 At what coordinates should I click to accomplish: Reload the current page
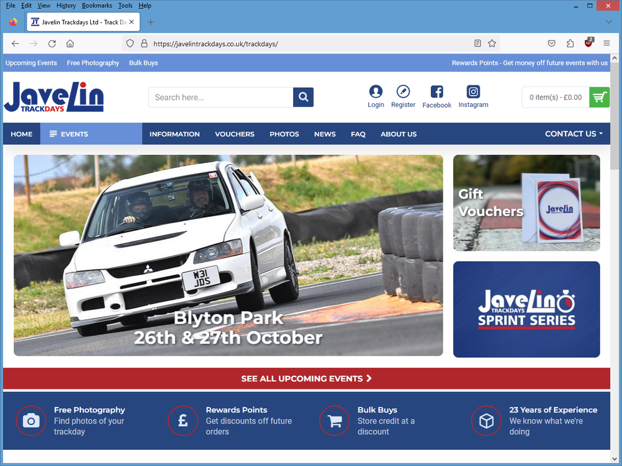click(x=52, y=44)
